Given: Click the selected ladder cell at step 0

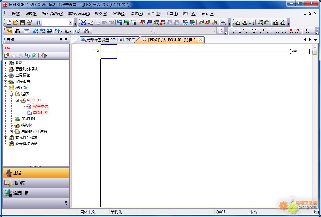Looking at the screenshot, I should (x=109, y=52).
